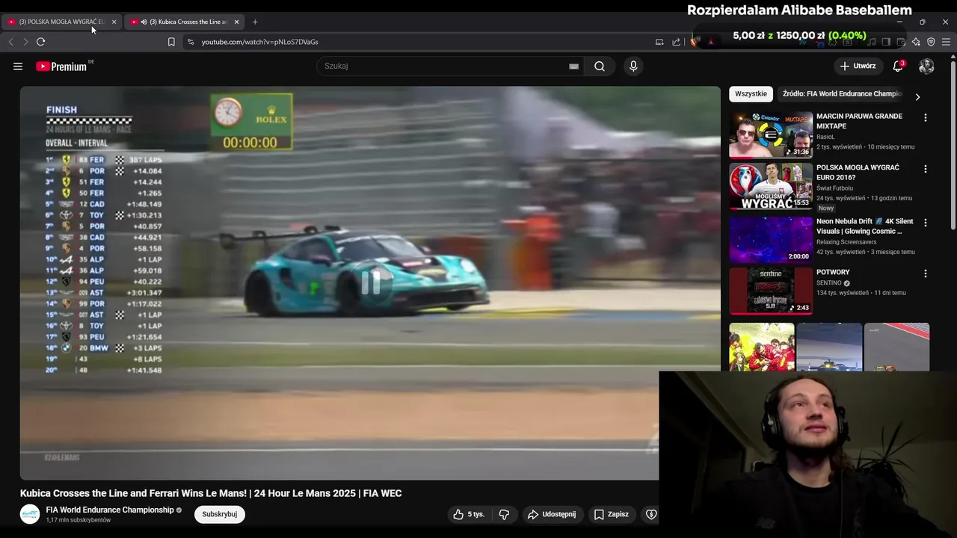957x538 pixels.
Task: Open POTWORY 2:43 thumbnail
Action: click(771, 291)
